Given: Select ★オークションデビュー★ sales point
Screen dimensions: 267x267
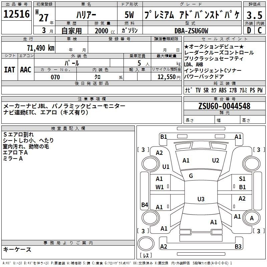Looking at the screenshot, I should pyautogui.click(x=214, y=46).
